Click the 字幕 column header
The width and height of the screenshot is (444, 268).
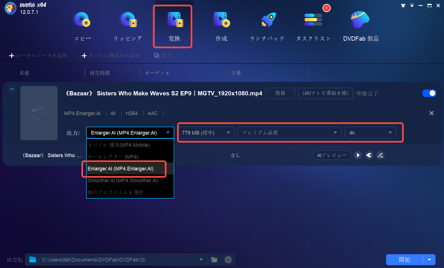[236, 73]
